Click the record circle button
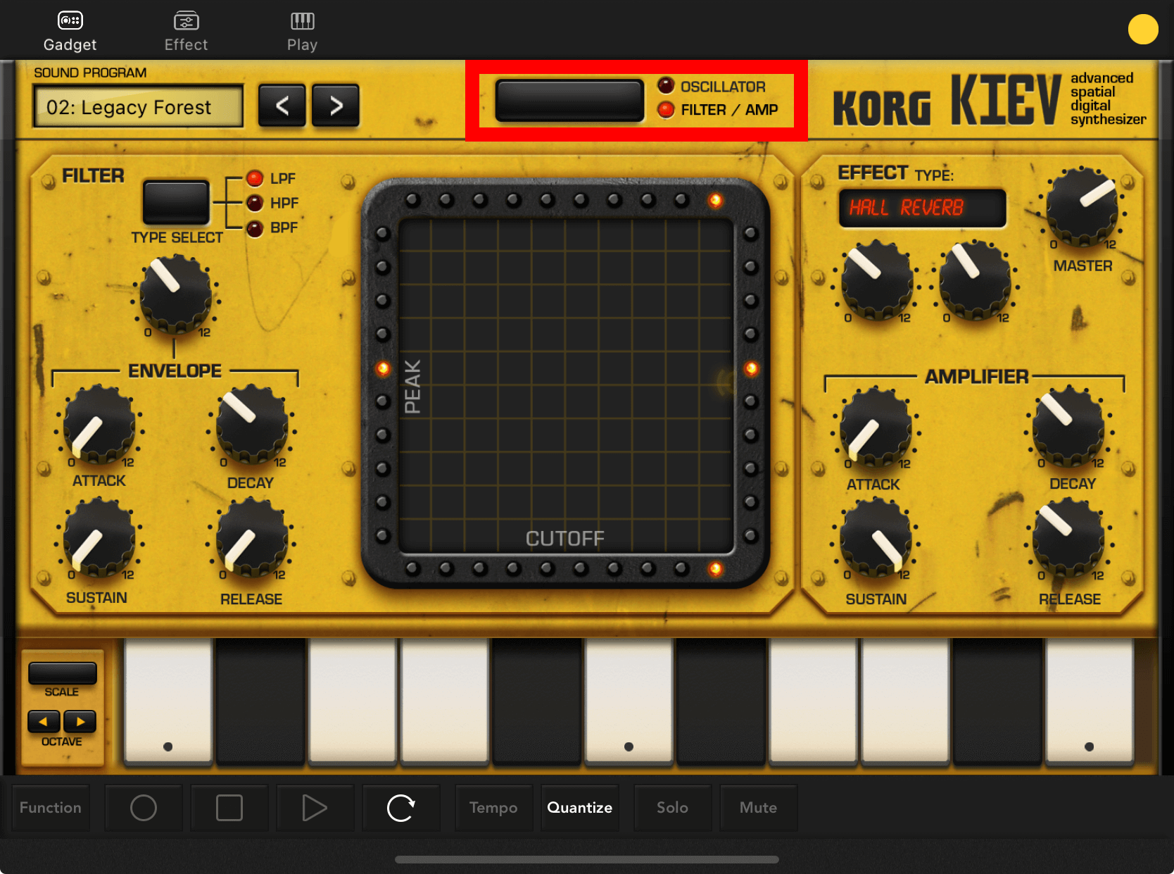The image size is (1174, 874). [144, 808]
